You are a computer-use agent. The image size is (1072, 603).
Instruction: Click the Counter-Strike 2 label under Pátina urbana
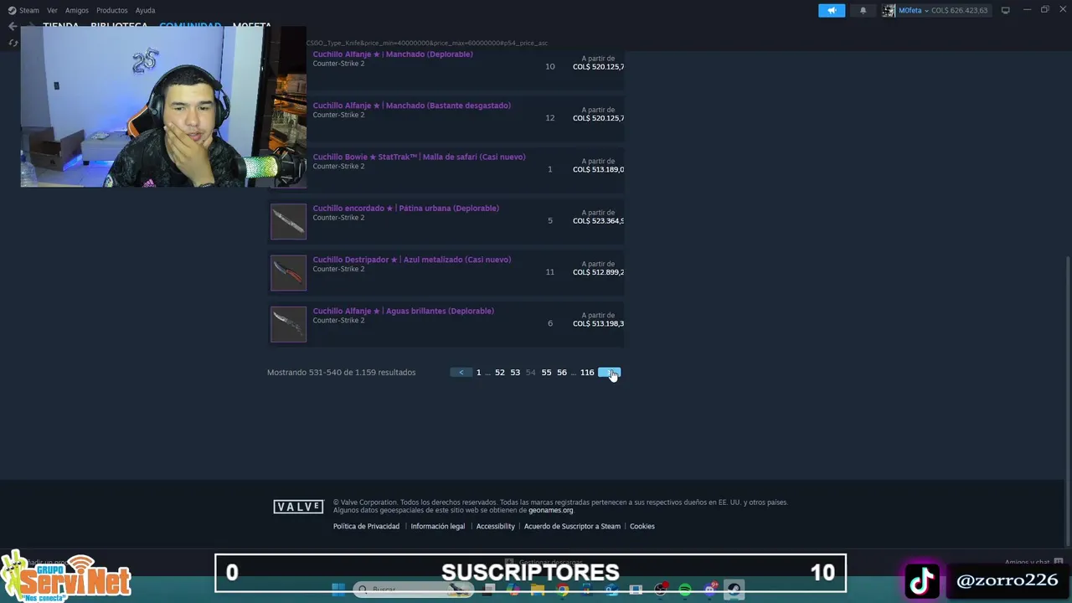click(x=338, y=218)
